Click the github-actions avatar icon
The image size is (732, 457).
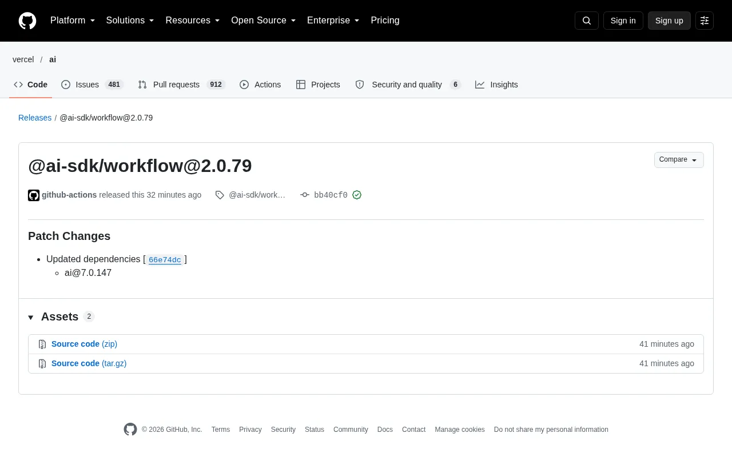(x=34, y=195)
